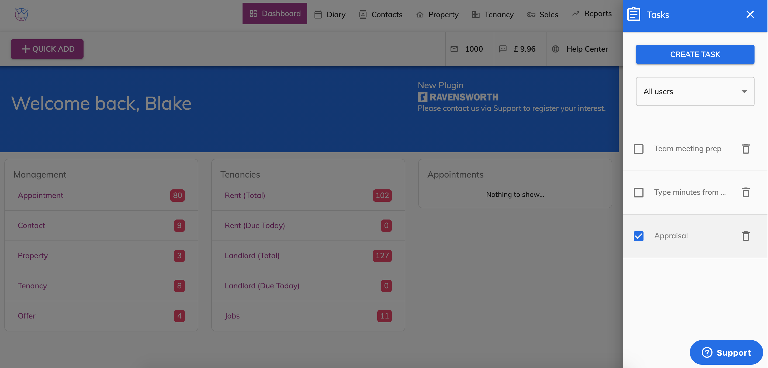Open the Diary menu
Viewport: 768px width, 368px height.
coord(330,14)
